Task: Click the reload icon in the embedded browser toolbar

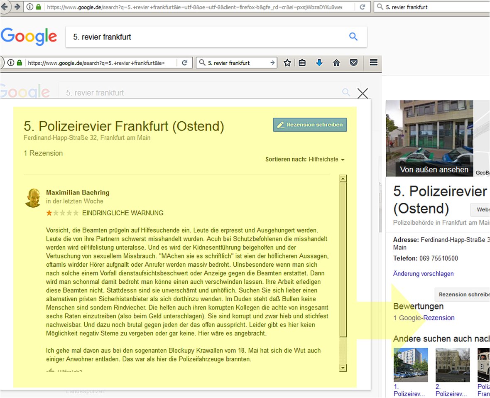Action: coord(185,63)
